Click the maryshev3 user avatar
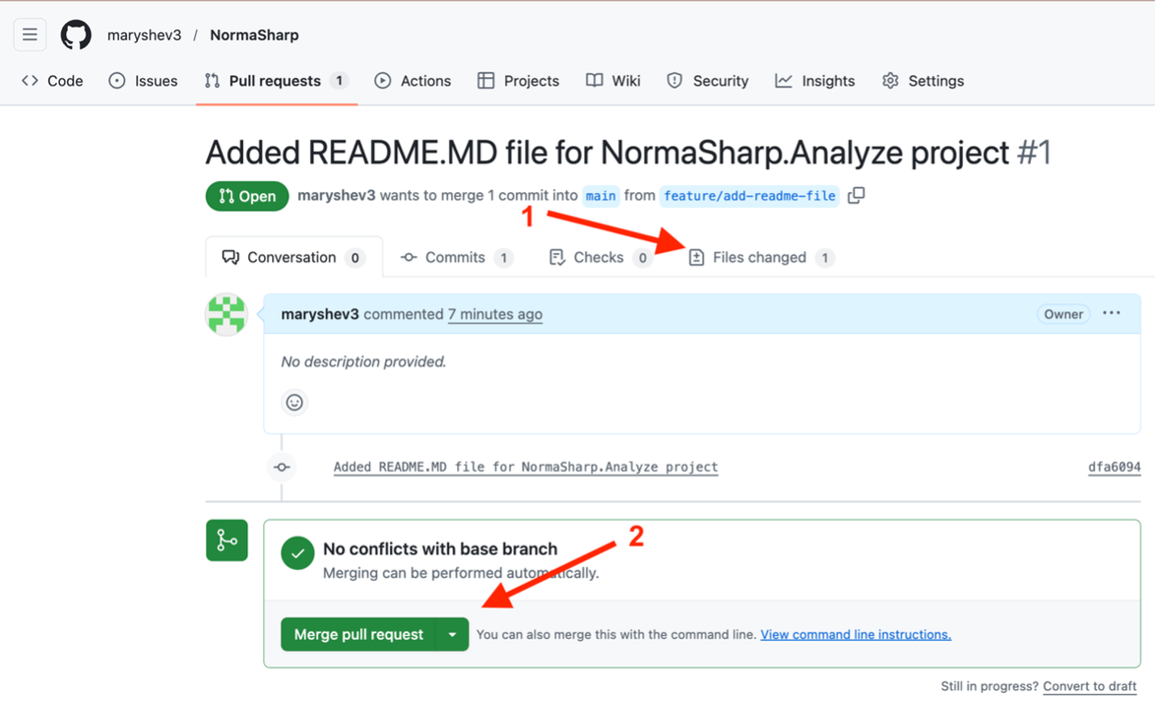This screenshot has height=704, width=1157. (x=226, y=315)
